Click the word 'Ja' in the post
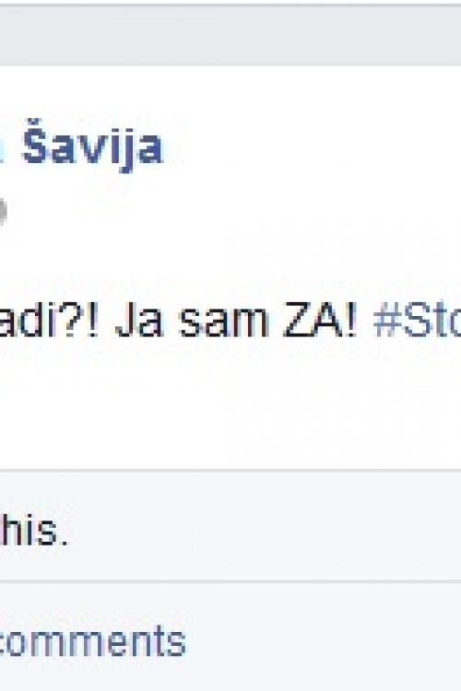 pos(139,322)
